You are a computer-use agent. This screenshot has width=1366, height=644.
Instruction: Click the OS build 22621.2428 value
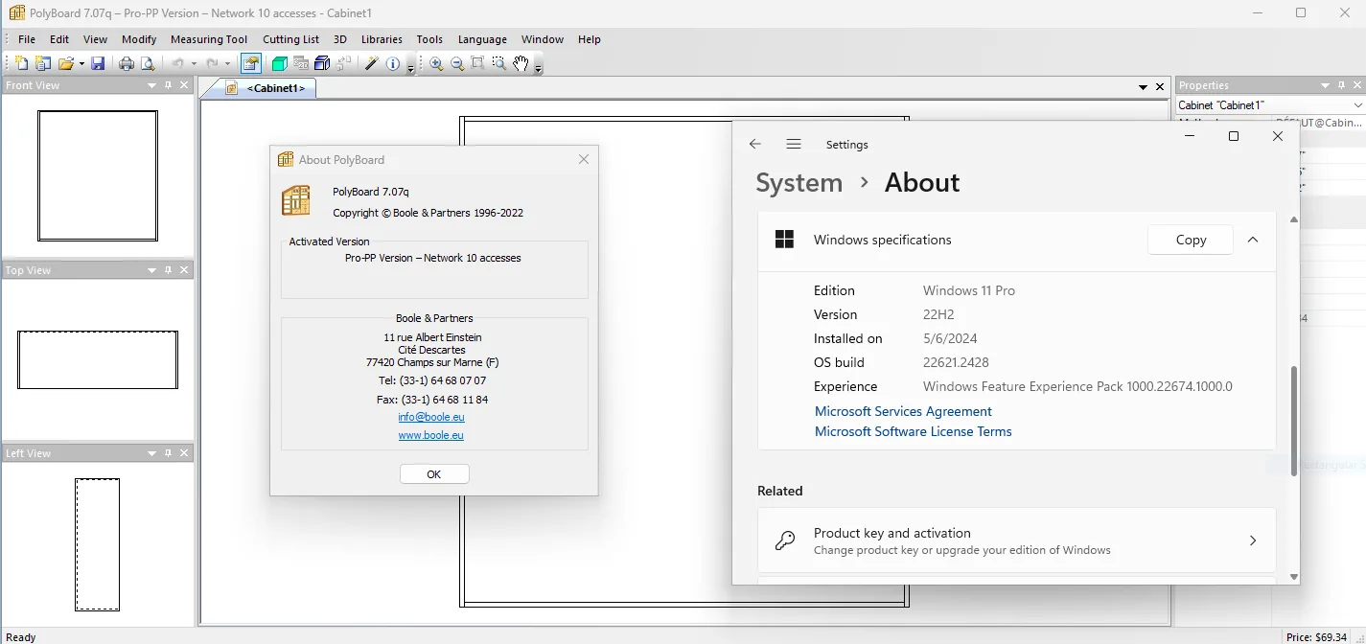coord(956,362)
